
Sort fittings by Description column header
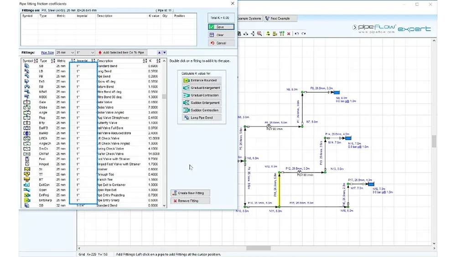coord(105,61)
